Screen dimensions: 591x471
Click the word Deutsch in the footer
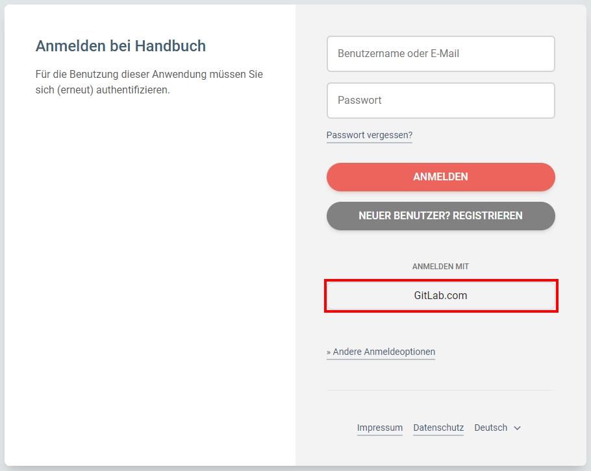click(x=491, y=428)
